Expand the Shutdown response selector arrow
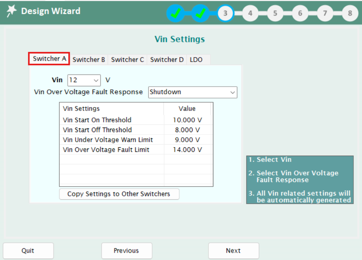Viewport: 362px width, 260px height. [x=232, y=92]
